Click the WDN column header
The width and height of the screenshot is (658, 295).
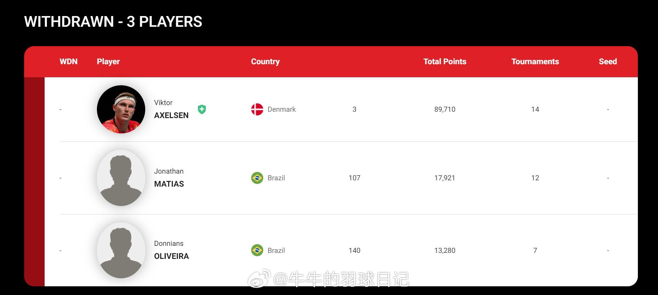pyautogui.click(x=68, y=62)
